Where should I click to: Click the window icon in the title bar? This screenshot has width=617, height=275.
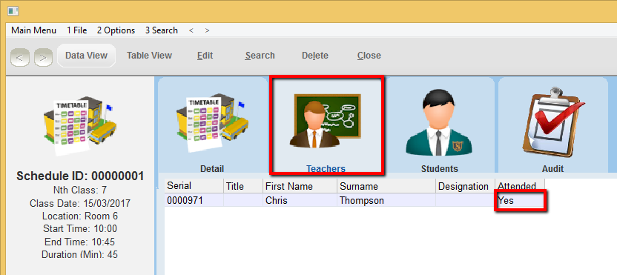pos(13,11)
